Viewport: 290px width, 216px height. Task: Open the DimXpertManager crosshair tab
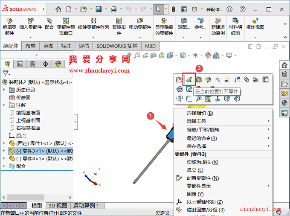45,64
